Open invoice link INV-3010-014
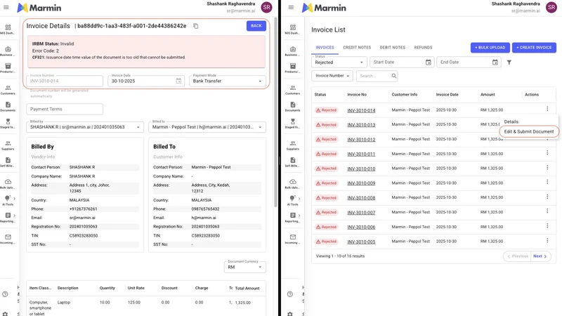This screenshot has width=562, height=316. click(x=361, y=110)
